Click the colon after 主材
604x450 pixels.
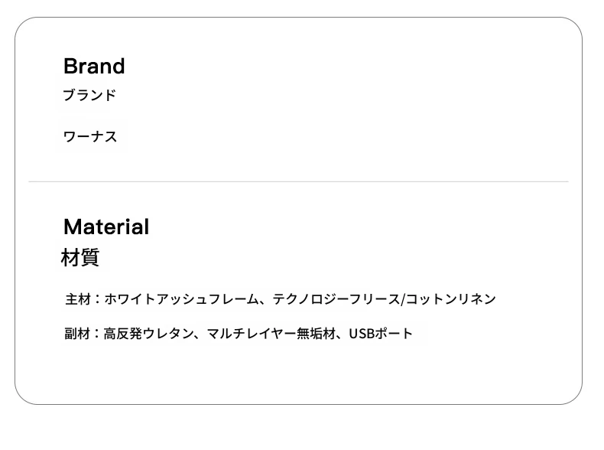click(x=97, y=298)
